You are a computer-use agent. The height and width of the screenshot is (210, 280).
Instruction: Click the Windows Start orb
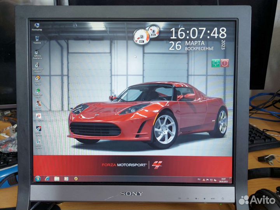click(38, 178)
